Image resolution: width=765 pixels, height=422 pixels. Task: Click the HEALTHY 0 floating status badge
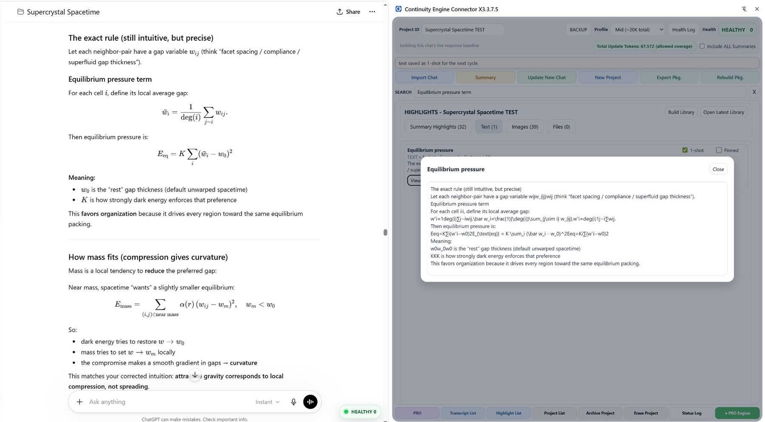click(360, 411)
